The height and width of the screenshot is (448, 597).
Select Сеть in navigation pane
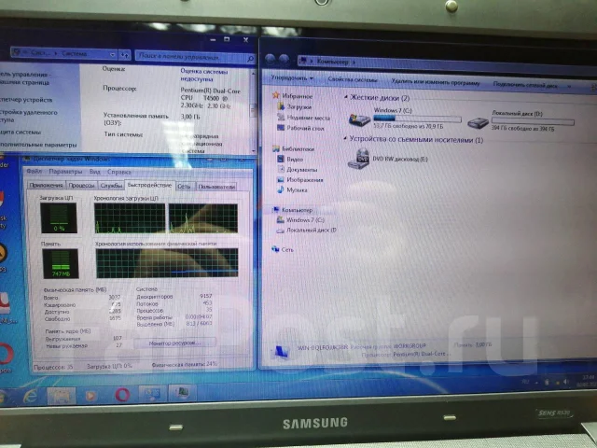point(283,249)
